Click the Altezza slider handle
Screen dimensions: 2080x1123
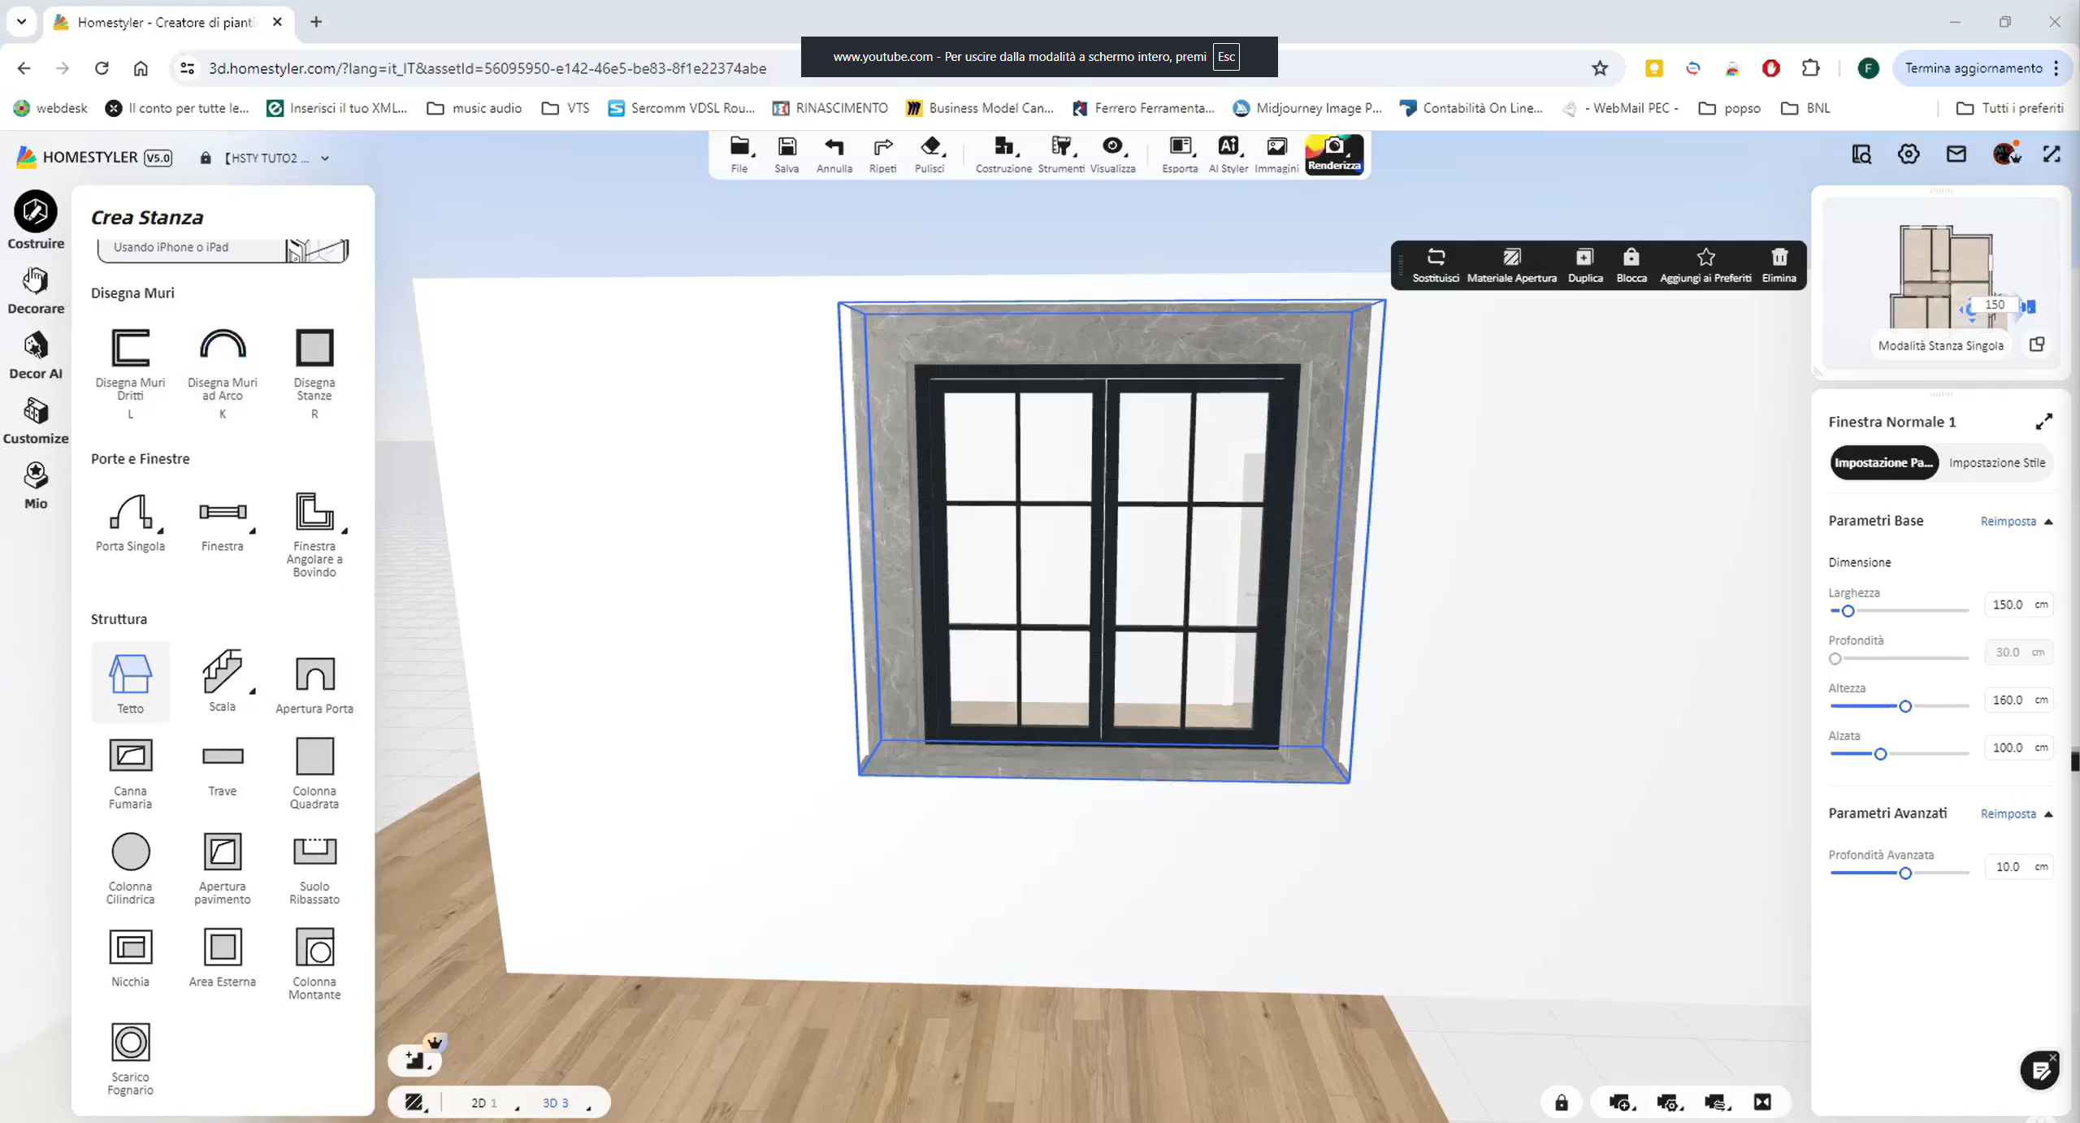tap(1904, 706)
